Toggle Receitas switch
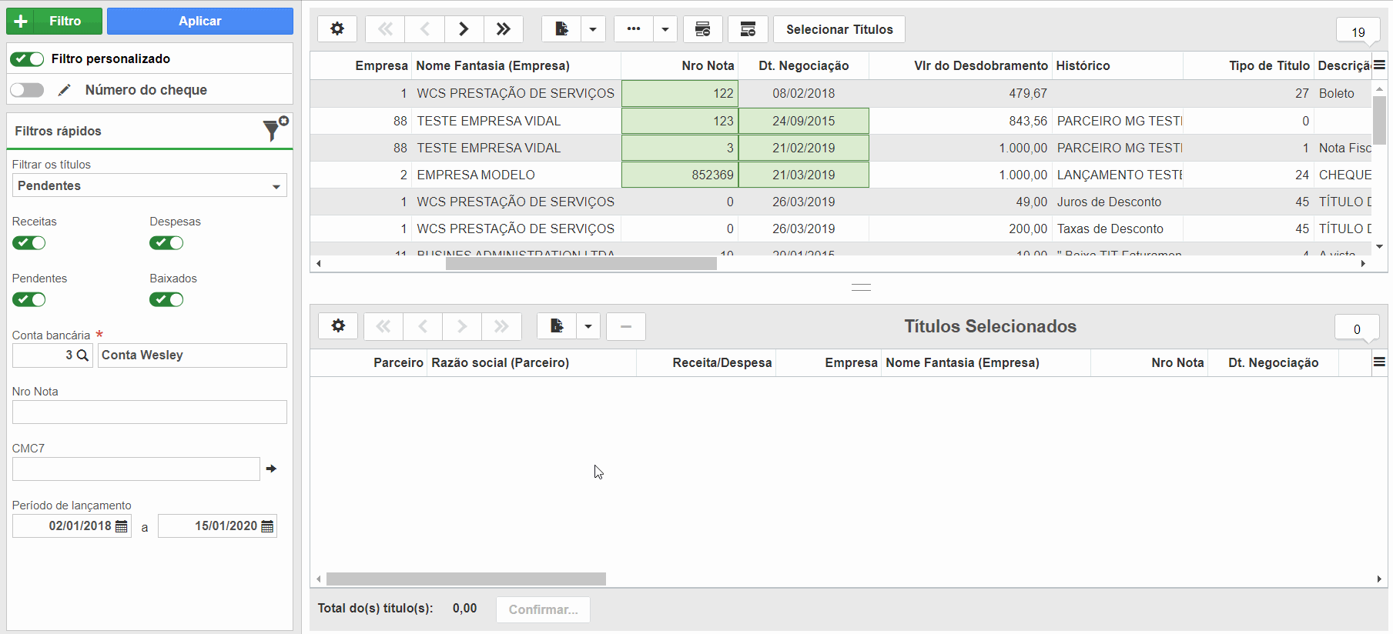The height and width of the screenshot is (634, 1393). 29,243
